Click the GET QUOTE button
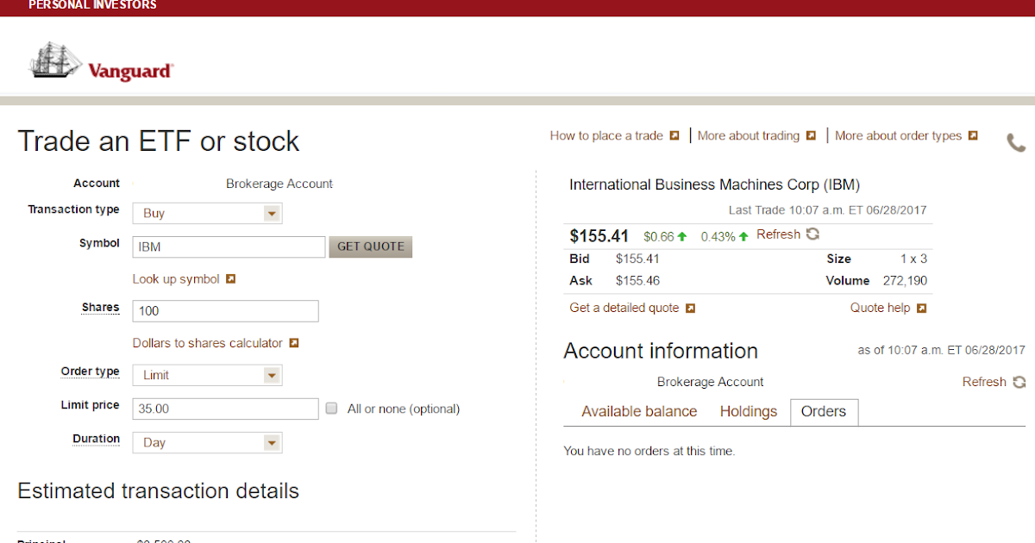The image size is (1035, 543). (x=371, y=247)
